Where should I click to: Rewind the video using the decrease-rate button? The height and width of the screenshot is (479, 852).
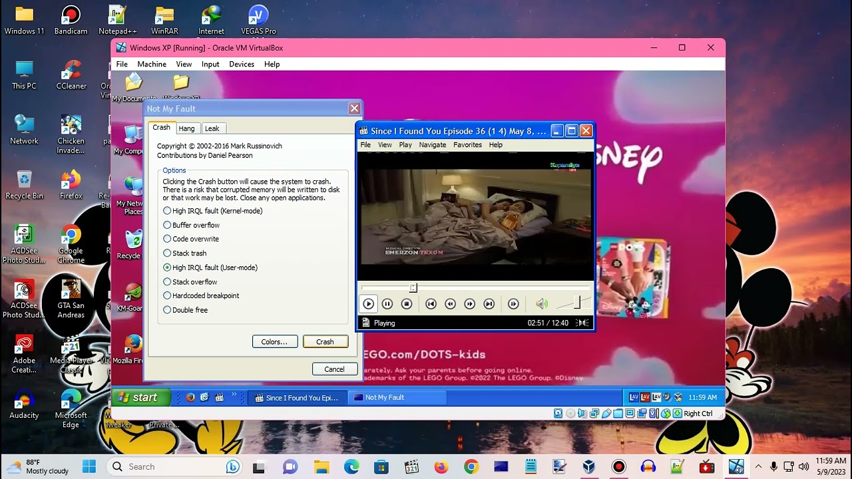tap(450, 304)
